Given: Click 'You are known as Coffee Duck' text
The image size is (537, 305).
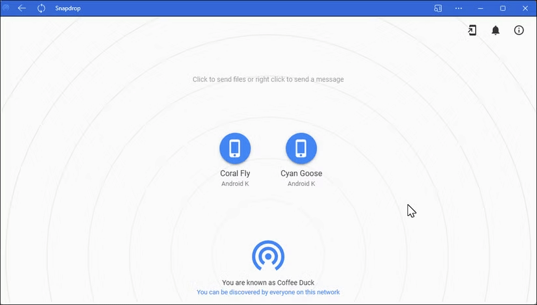Looking at the screenshot, I should pyautogui.click(x=268, y=283).
